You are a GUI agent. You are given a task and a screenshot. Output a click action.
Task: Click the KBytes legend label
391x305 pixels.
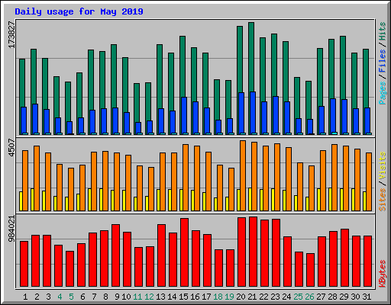pos(383,274)
